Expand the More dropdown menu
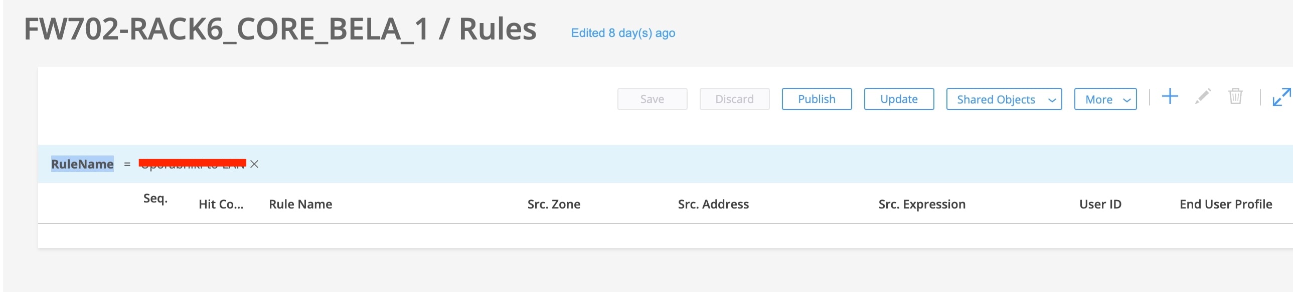Screen dimensions: 1293x292 tap(1105, 99)
